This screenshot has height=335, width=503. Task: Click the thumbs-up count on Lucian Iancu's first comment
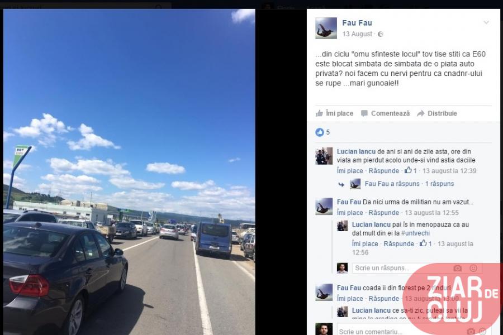[410, 170]
